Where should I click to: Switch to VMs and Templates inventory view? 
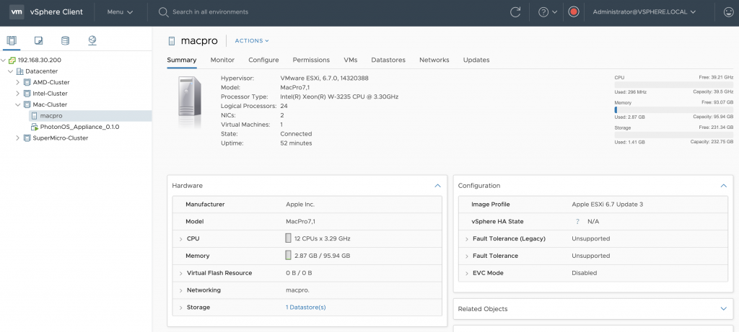click(38, 40)
